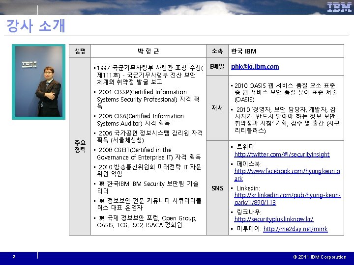The height and width of the screenshot is (265, 354).
Task: Select the 2010 경영자, 보안 담당자 book bullet
Action: pos(285,120)
